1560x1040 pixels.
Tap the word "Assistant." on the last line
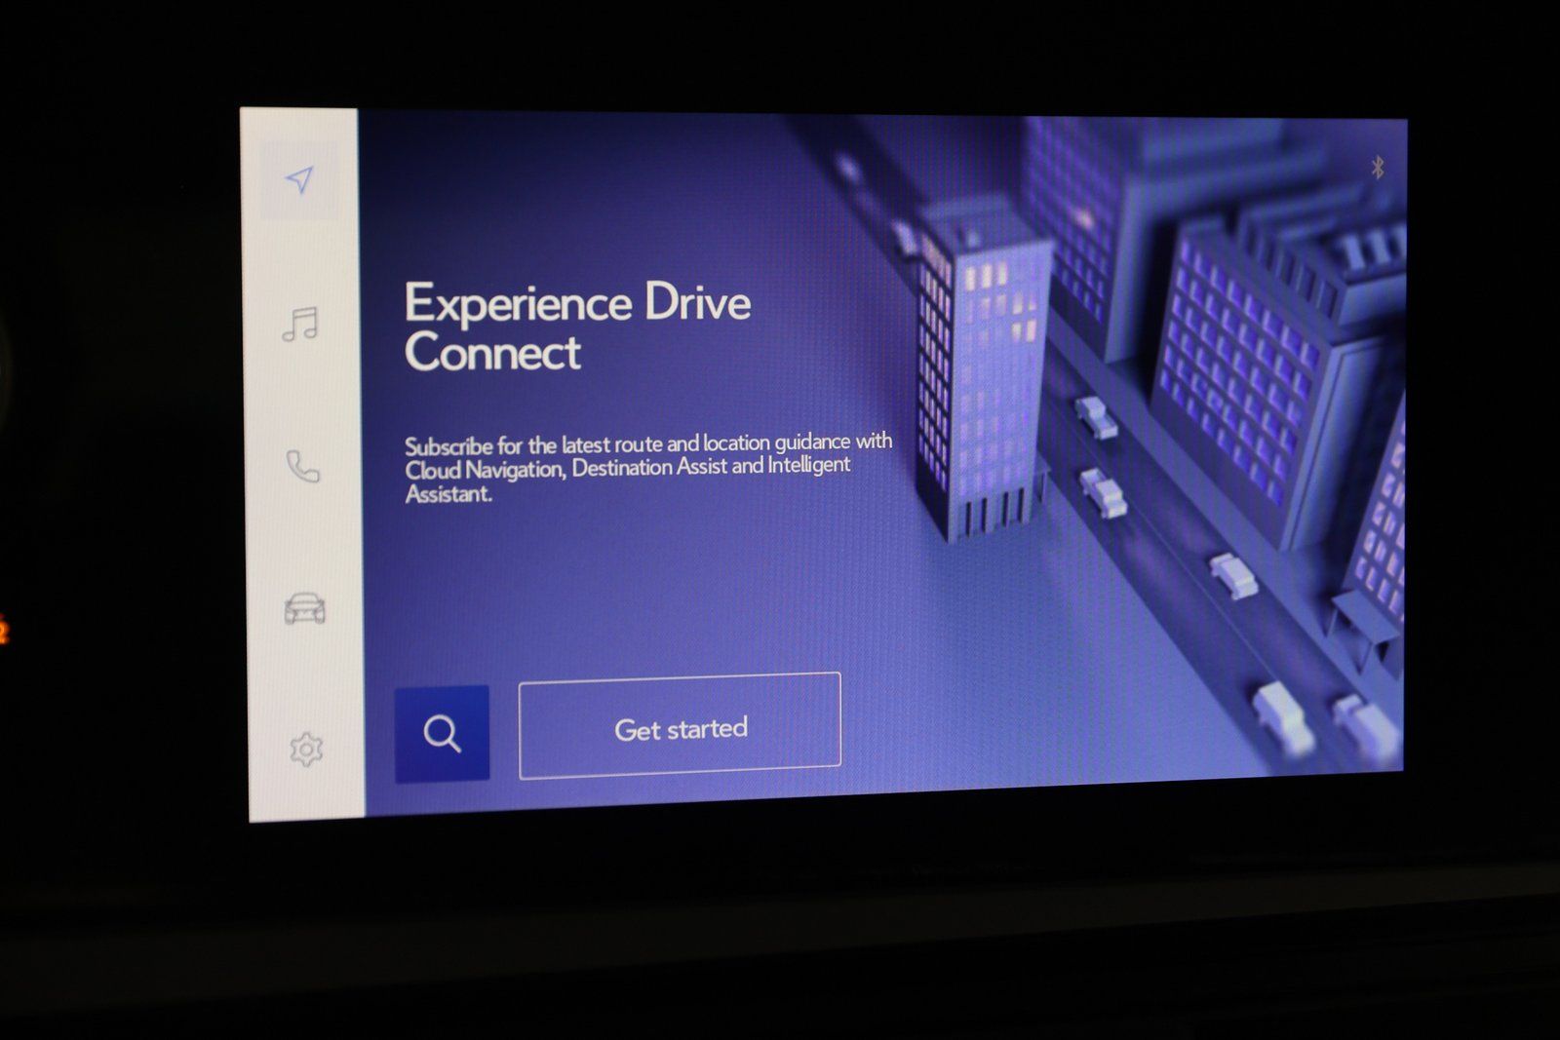448,494
